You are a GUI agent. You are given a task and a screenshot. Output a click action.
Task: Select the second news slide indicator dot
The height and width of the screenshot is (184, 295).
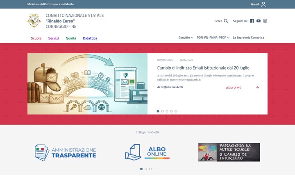(162, 111)
